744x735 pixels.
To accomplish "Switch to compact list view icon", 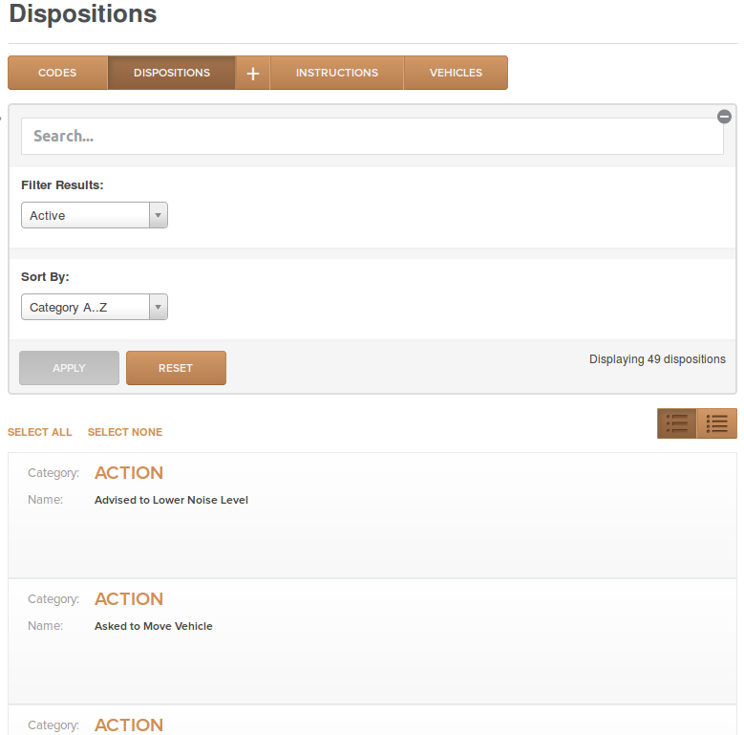I will coord(716,423).
